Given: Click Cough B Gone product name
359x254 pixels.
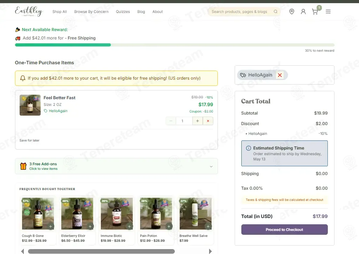Looking at the screenshot, I should [33, 236].
